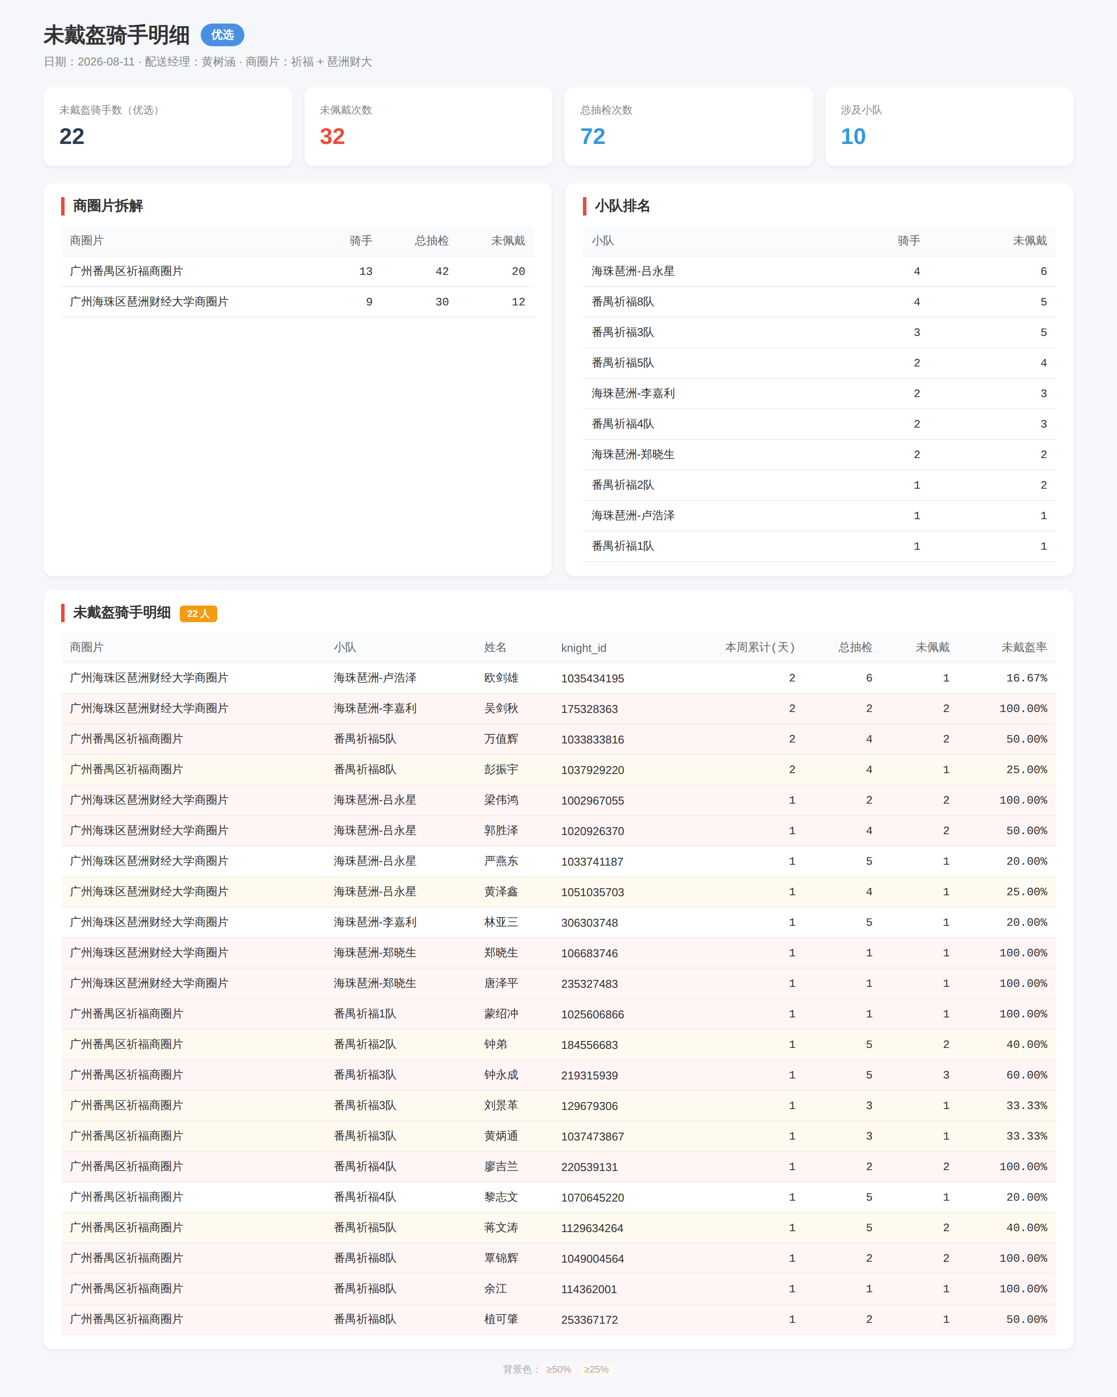Select knight_id 1070645220
1117x1397 pixels.
click(592, 1198)
